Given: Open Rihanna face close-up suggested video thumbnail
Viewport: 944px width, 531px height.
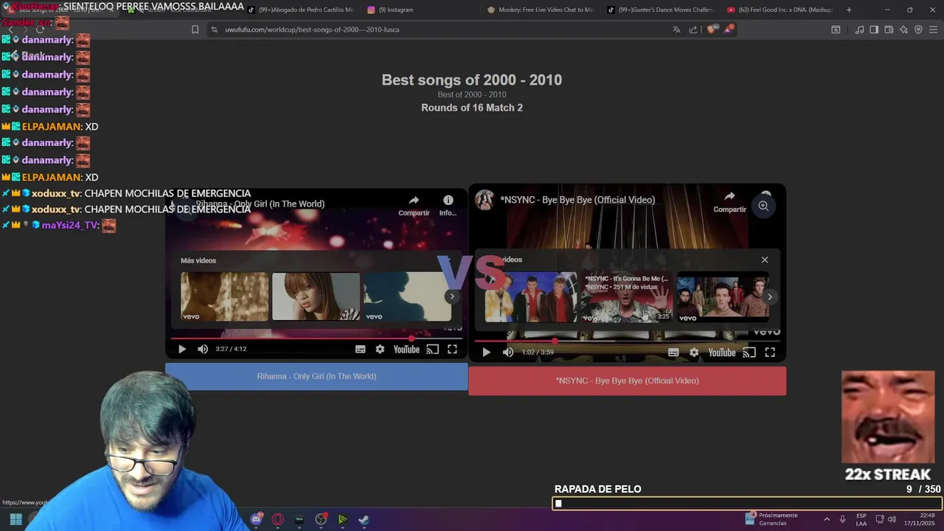Looking at the screenshot, I should [x=316, y=296].
